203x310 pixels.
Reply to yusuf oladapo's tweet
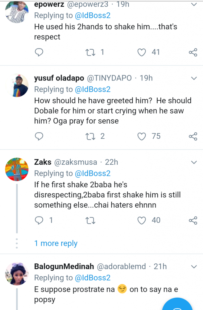39,136
